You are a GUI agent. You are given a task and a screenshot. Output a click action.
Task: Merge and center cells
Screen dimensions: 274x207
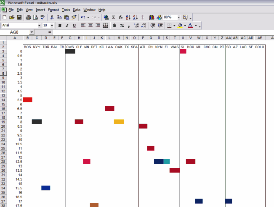[105, 26]
